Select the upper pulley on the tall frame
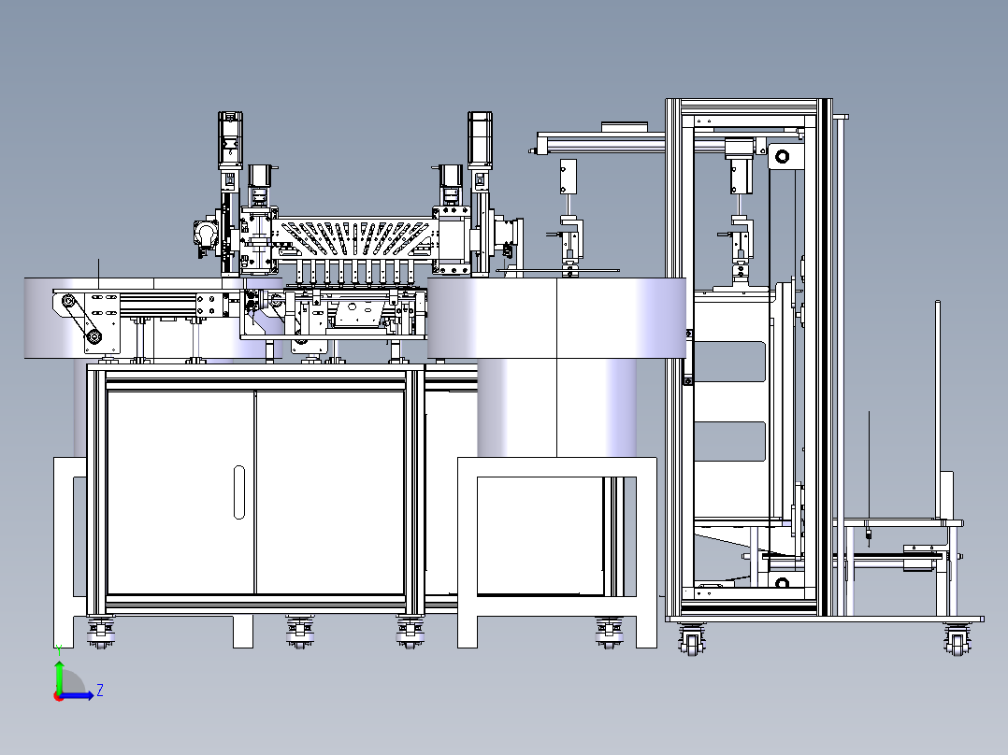Screen dimensions: 1008x755 click(782, 156)
